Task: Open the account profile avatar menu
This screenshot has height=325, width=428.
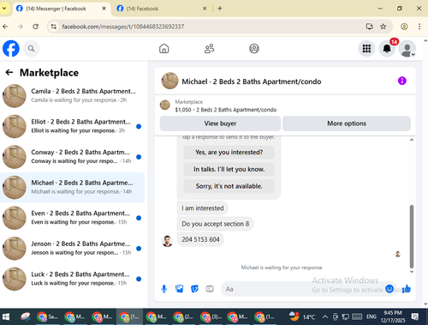Action: [407, 49]
